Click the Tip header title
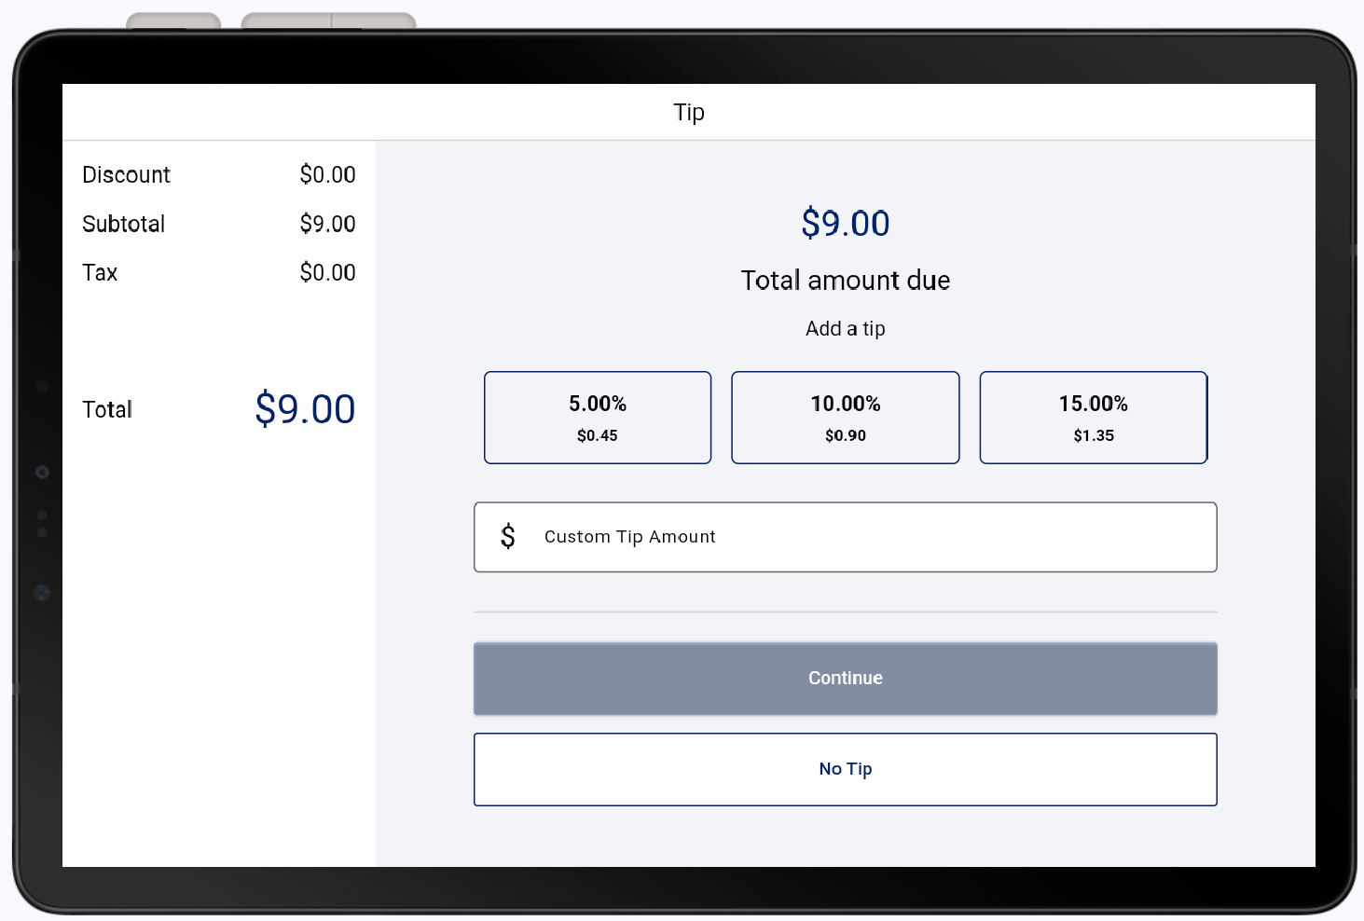The width and height of the screenshot is (1364, 921). click(x=689, y=112)
